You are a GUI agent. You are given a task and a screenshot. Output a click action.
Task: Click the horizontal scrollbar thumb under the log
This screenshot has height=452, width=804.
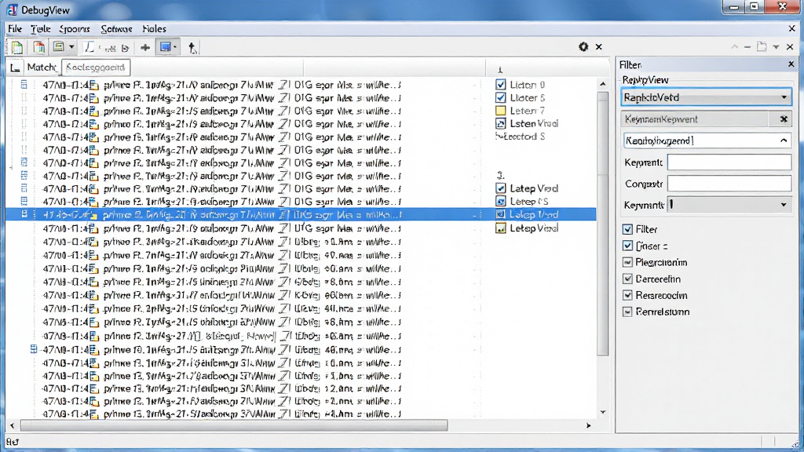(x=234, y=425)
